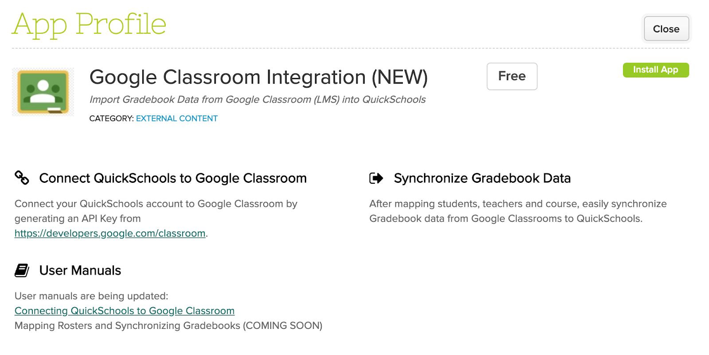Screen dimensions: 709x355
Task: Click the arrow icon beside Synchronize Gradebook Data
Action: coord(376,178)
